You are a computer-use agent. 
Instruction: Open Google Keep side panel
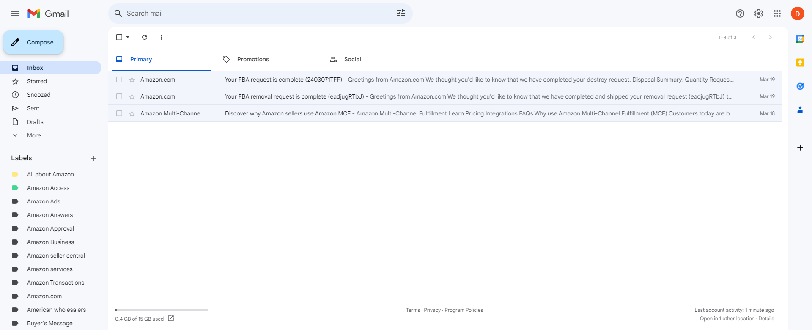click(x=800, y=63)
